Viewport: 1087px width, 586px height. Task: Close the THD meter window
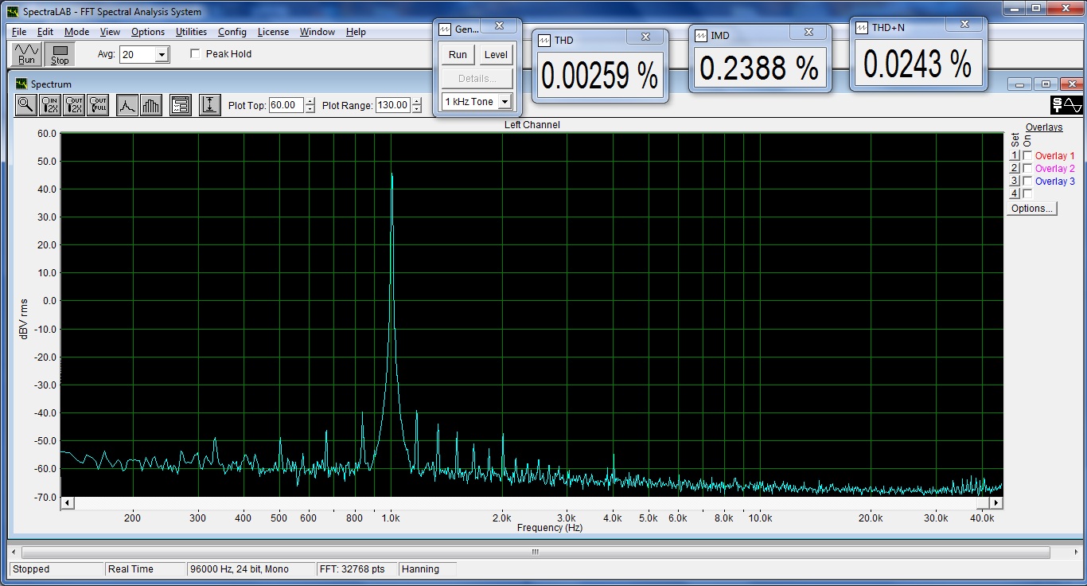pos(645,37)
